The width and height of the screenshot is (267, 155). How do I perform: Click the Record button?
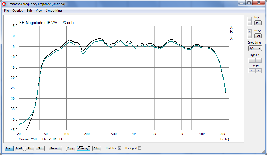point(55,148)
